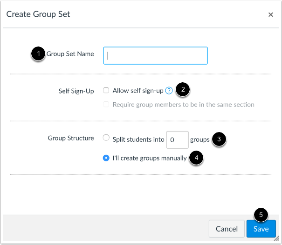The width and height of the screenshot is (282, 245).
Task: Click the numbered marker 4 badge
Action: click(196, 158)
